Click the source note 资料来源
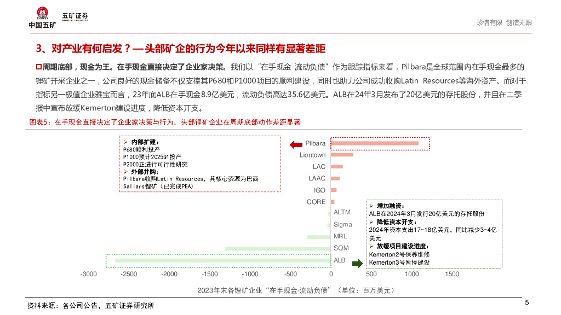561x315 pixels. (90, 306)
